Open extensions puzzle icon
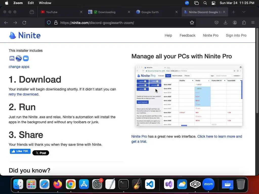The image size is (259, 194). [244, 22]
